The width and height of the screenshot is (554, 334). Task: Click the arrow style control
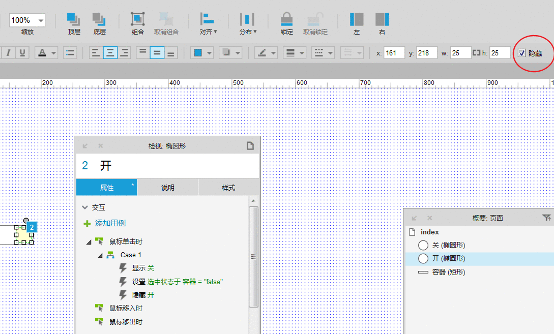(x=352, y=53)
